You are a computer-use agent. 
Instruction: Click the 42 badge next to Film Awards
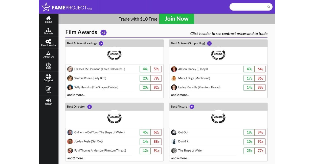coord(103,32)
